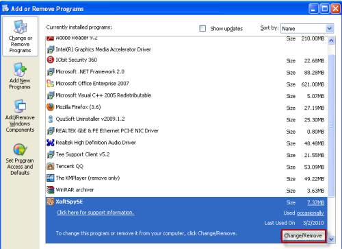Close the Add or Remove Programs window
The width and height of the screenshot is (342, 249).
pos(336,9)
